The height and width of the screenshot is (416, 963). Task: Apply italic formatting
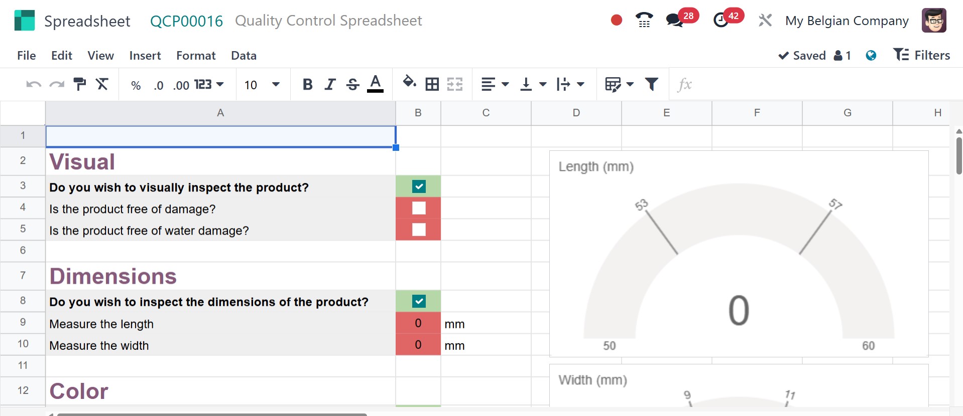coord(329,84)
